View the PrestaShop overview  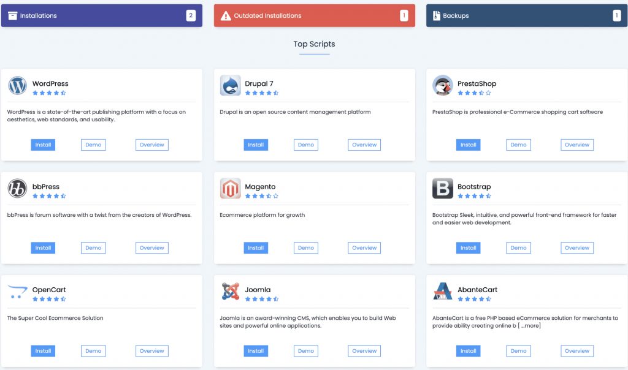click(576, 145)
